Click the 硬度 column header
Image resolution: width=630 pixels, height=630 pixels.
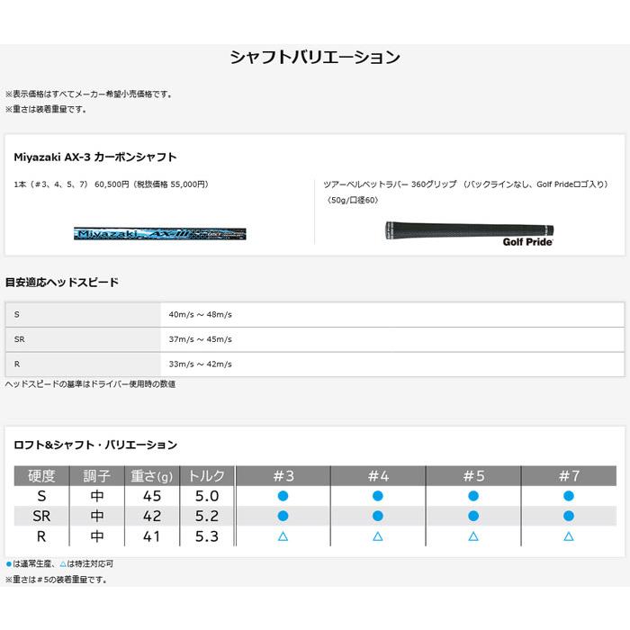point(41,476)
